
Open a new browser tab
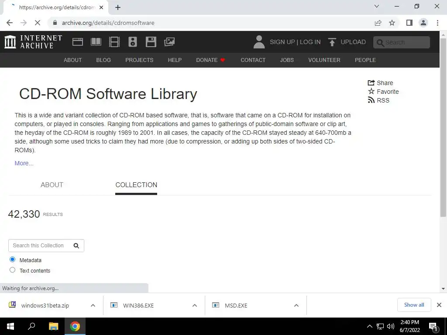tap(118, 7)
